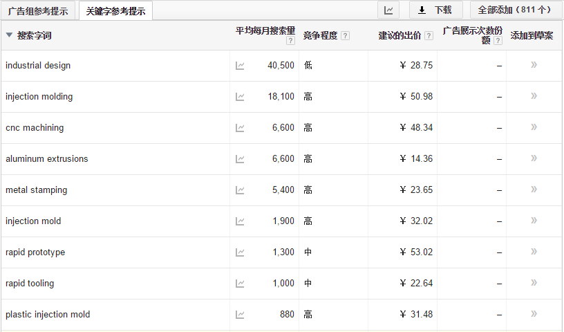Click the 下载 download button
Image resolution: width=564 pixels, height=332 pixels.
[x=436, y=10]
